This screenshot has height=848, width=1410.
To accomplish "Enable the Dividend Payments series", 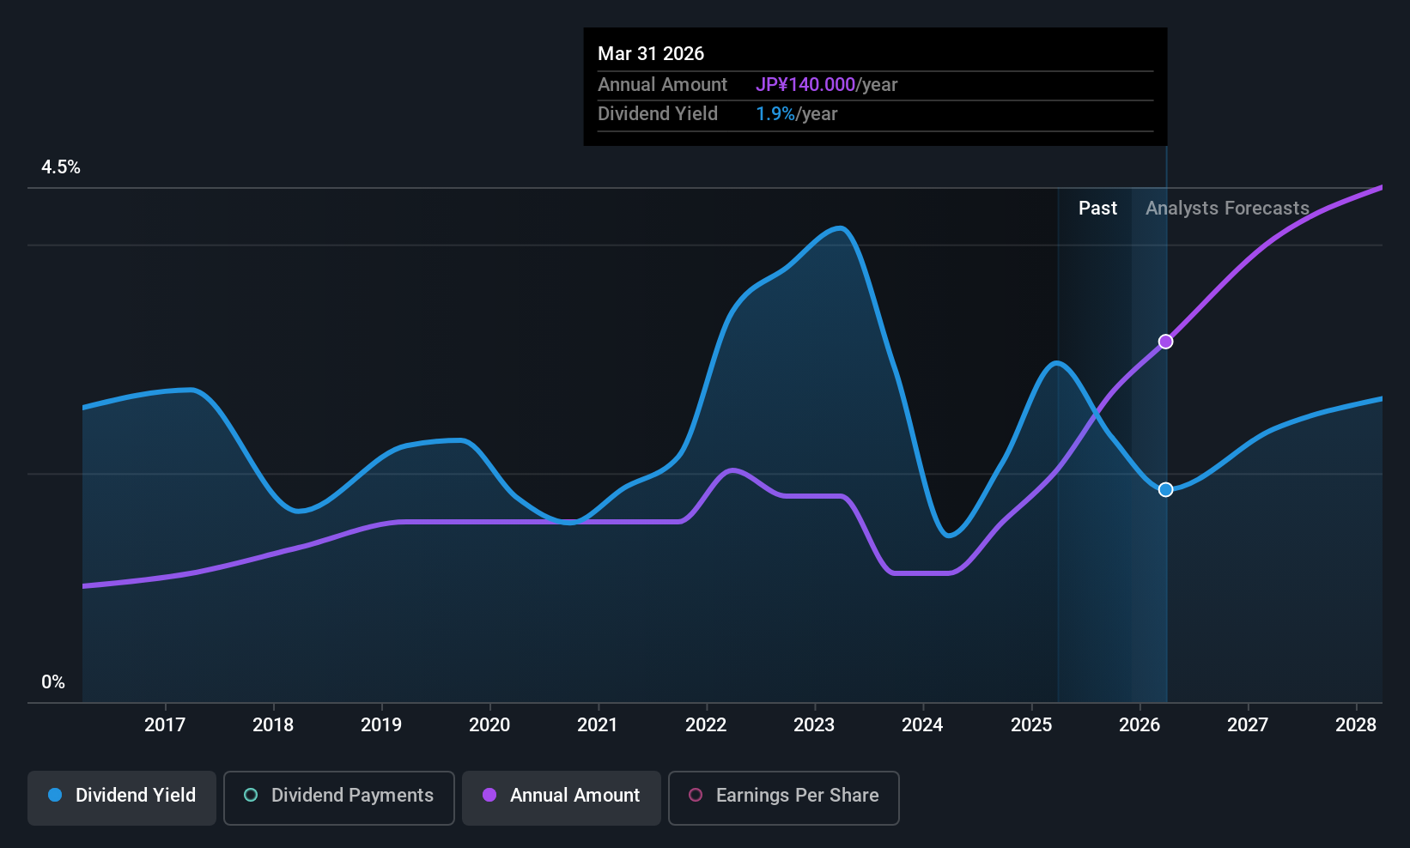I will coord(339,797).
